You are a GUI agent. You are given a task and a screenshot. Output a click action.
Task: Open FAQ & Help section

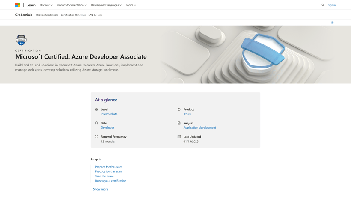[95, 15]
